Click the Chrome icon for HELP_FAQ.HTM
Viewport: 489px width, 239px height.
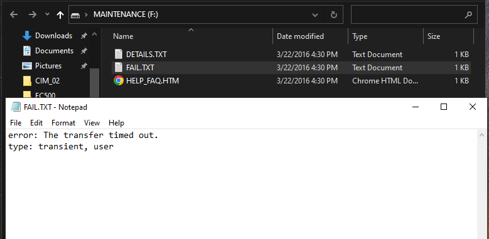pyautogui.click(x=119, y=81)
